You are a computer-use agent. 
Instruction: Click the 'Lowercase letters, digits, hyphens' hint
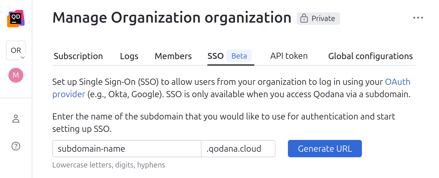109,165
